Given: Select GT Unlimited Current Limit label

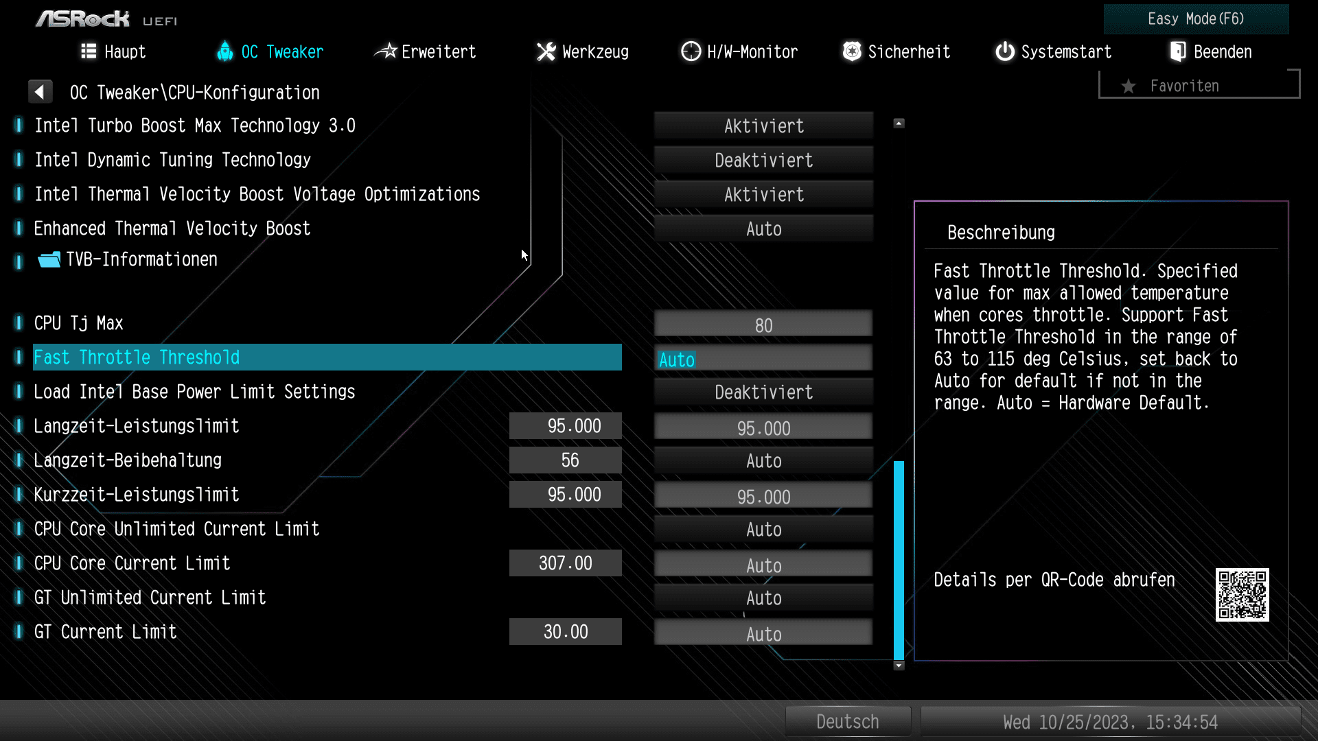Looking at the screenshot, I should [x=150, y=598].
